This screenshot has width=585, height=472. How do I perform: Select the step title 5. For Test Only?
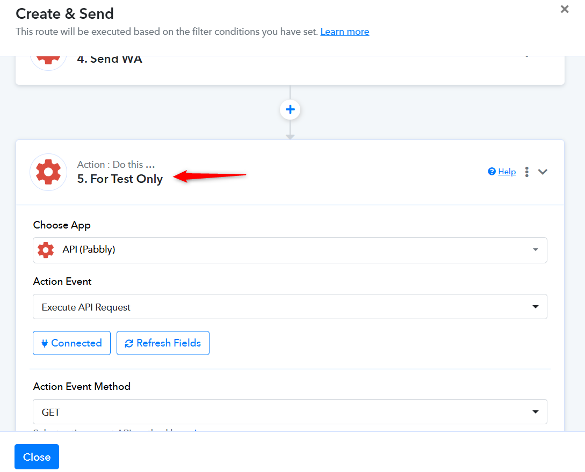[x=120, y=179]
